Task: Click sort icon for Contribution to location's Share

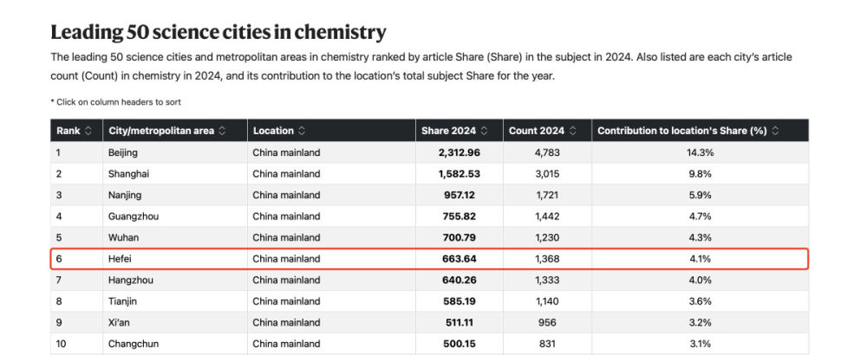Action: click(775, 131)
